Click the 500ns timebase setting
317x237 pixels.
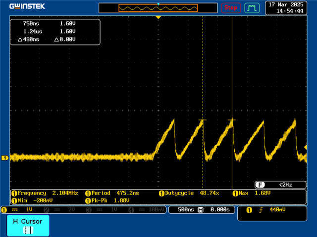[x=186, y=210]
